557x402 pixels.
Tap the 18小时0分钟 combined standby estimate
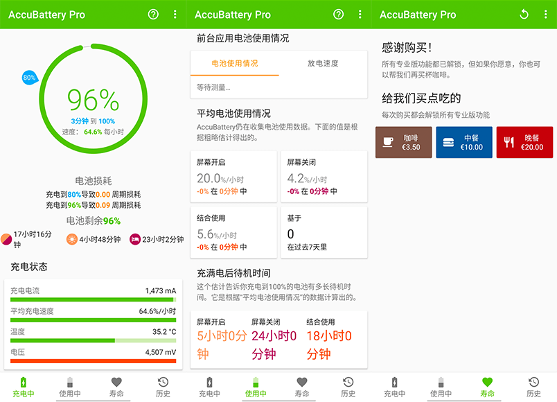click(x=329, y=344)
